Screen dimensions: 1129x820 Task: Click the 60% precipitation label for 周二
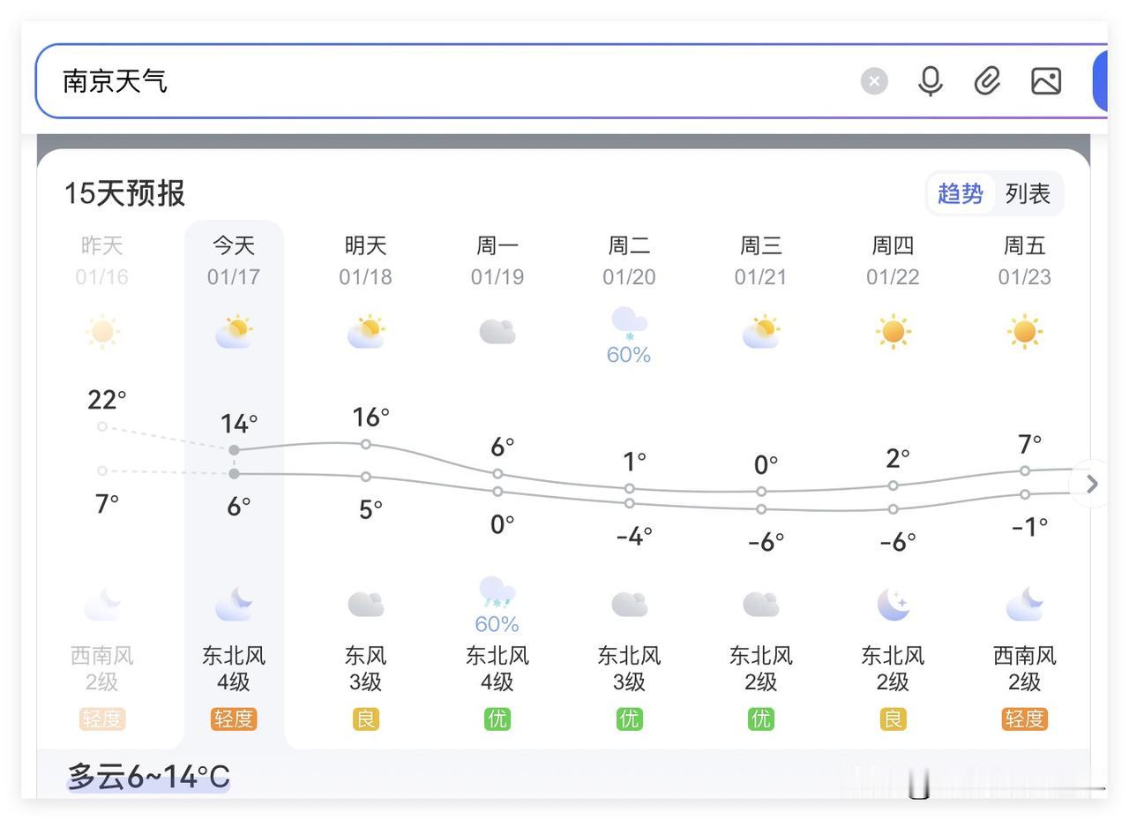coord(629,355)
